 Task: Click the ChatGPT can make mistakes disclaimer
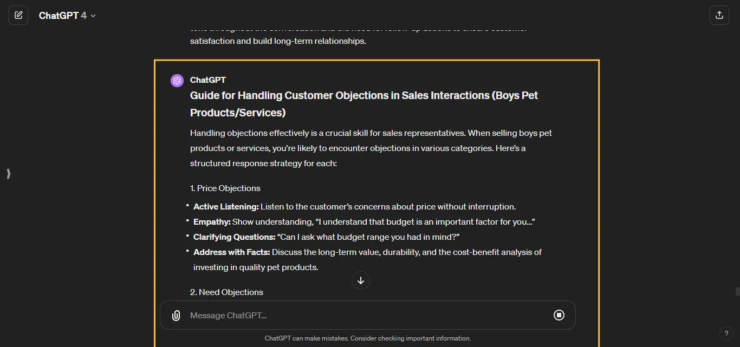click(x=368, y=338)
